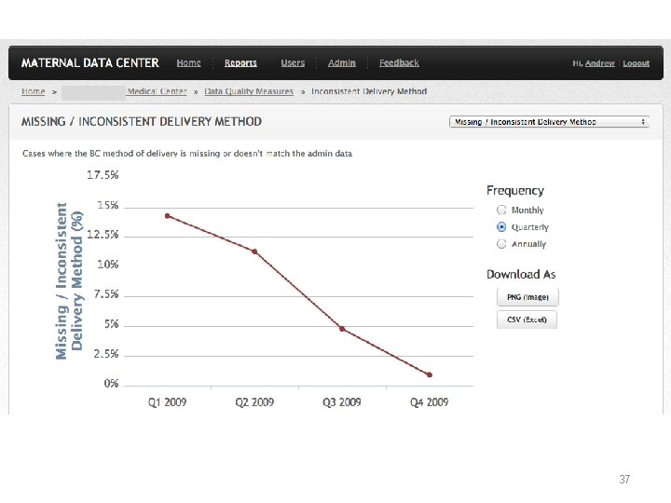The height and width of the screenshot is (503, 671).
Task: Open the Reports navigation link
Action: click(240, 63)
